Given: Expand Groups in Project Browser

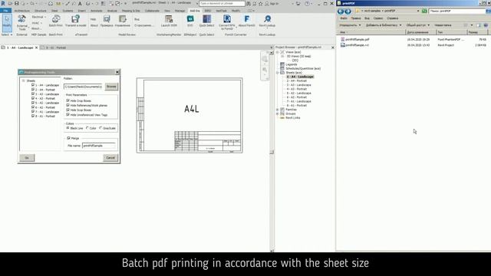Looking at the screenshot, I should pyautogui.click(x=278, y=113).
